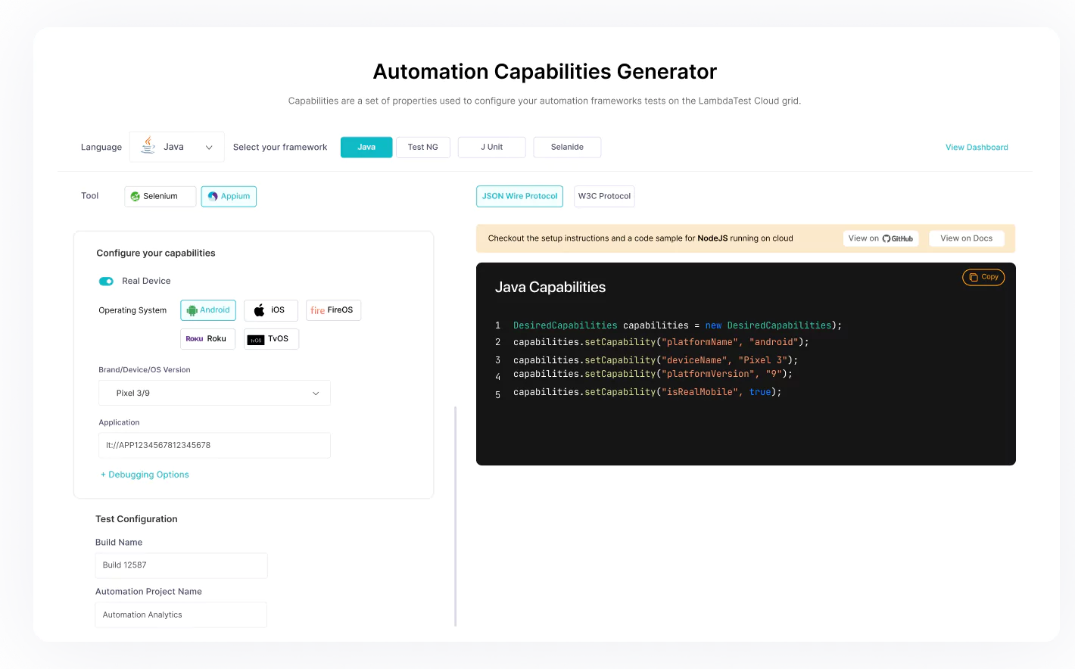This screenshot has width=1075, height=669.
Task: Enable the JSON Wire Protocol option
Action: click(519, 196)
